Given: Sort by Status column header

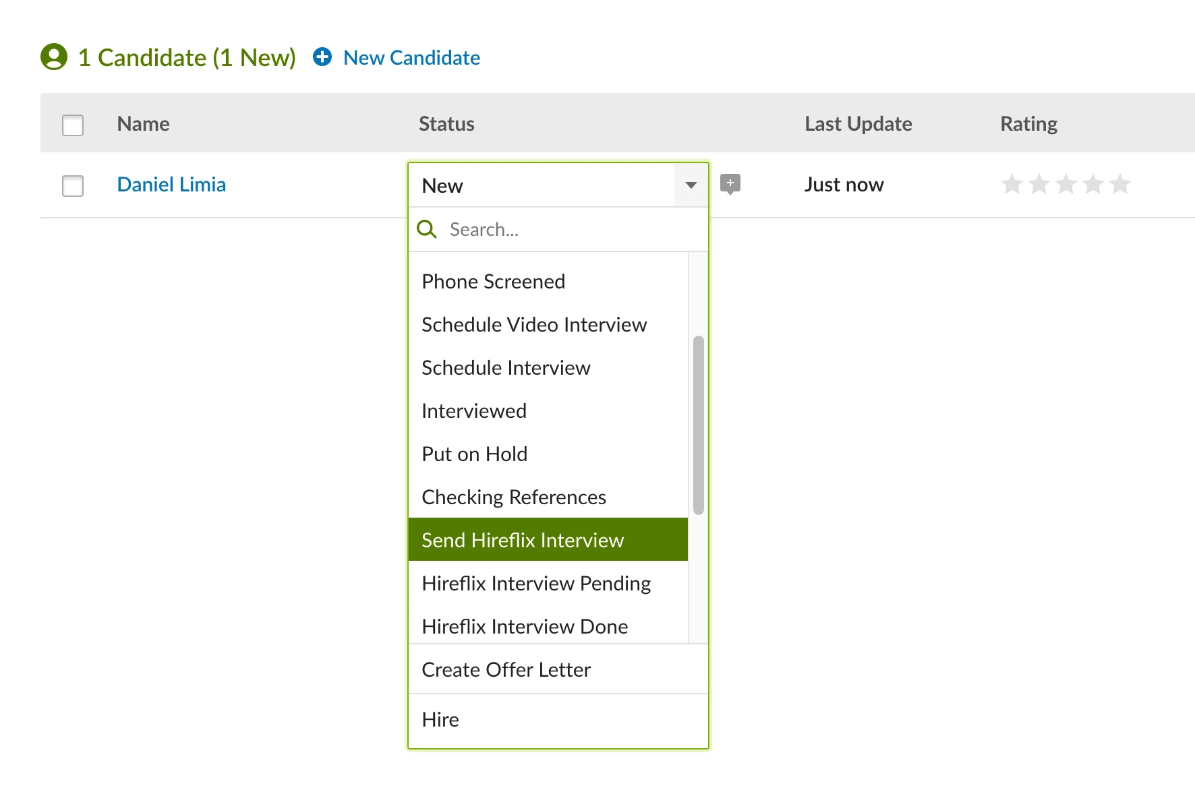Looking at the screenshot, I should pyautogui.click(x=446, y=124).
